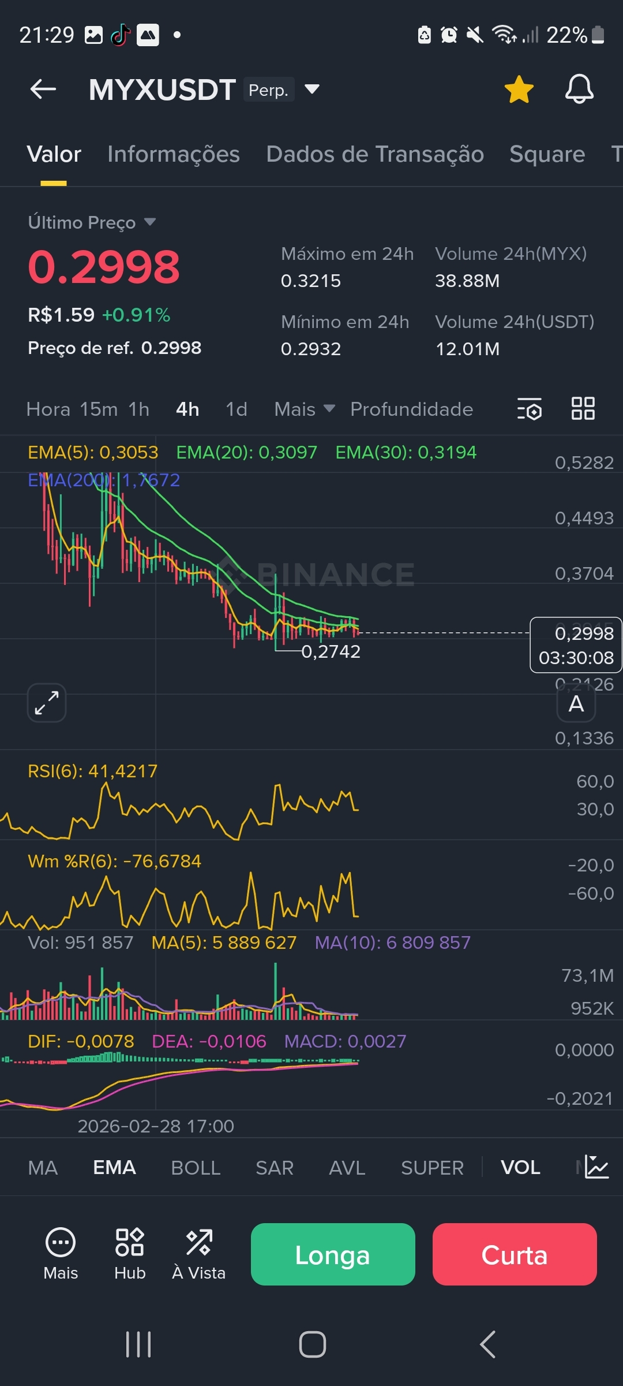Enable SUPER indicator

click(432, 1168)
